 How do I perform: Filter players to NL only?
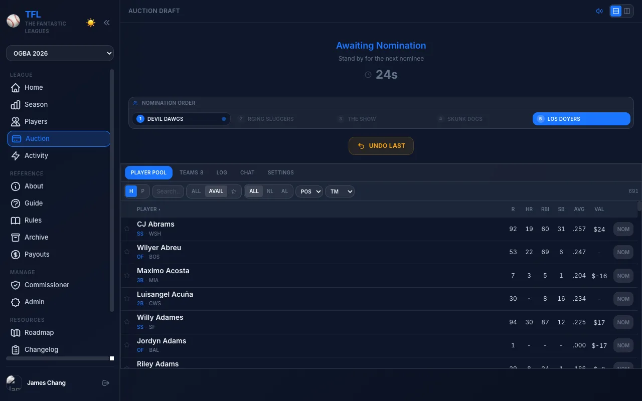coord(270,191)
